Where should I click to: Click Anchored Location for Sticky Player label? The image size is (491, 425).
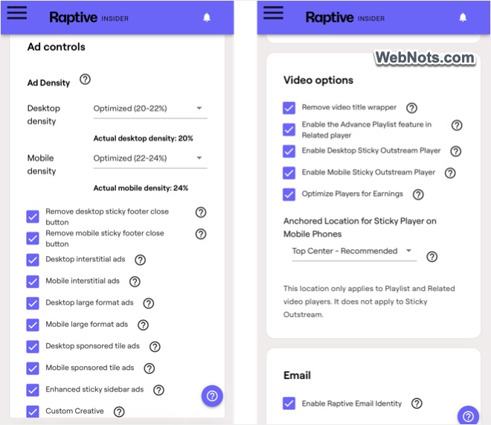click(360, 228)
